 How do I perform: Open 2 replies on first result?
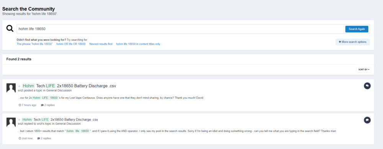pyautogui.click(x=48, y=105)
